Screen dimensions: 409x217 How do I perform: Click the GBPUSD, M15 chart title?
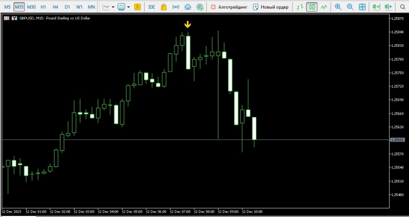click(x=54, y=18)
